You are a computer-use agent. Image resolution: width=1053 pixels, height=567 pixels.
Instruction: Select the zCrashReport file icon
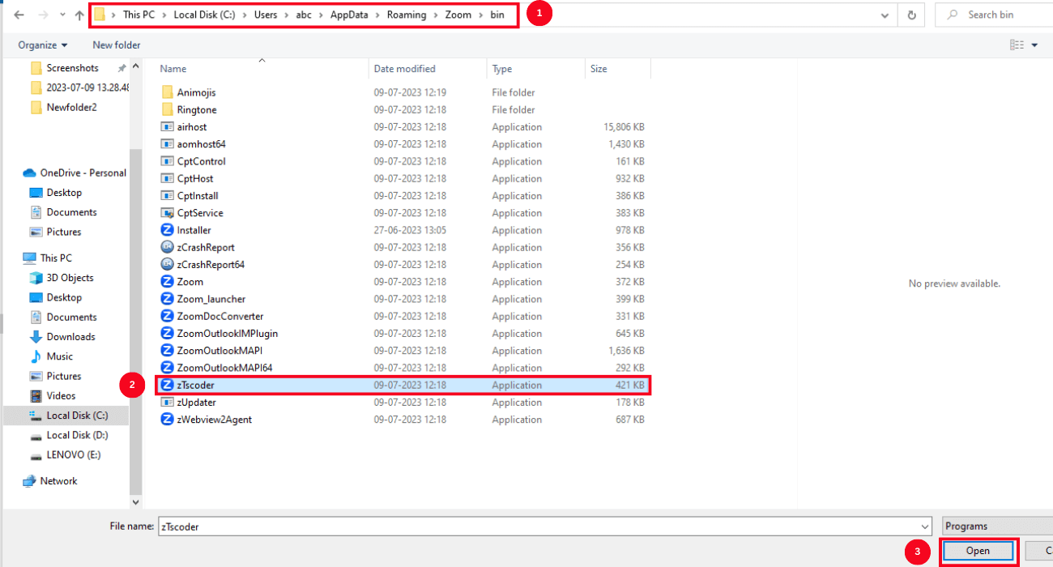[x=168, y=247]
